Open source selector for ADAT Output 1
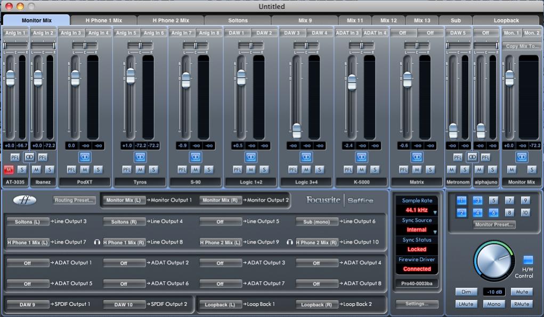Viewport: 544px width, 317px height. [x=27, y=263]
